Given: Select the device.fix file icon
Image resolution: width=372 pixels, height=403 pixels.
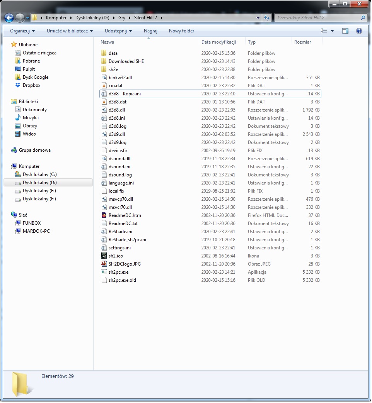Looking at the screenshot, I should 104,151.
